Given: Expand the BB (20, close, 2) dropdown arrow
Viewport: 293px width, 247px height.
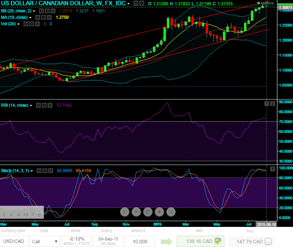Looking at the screenshot, I should 34,11.
